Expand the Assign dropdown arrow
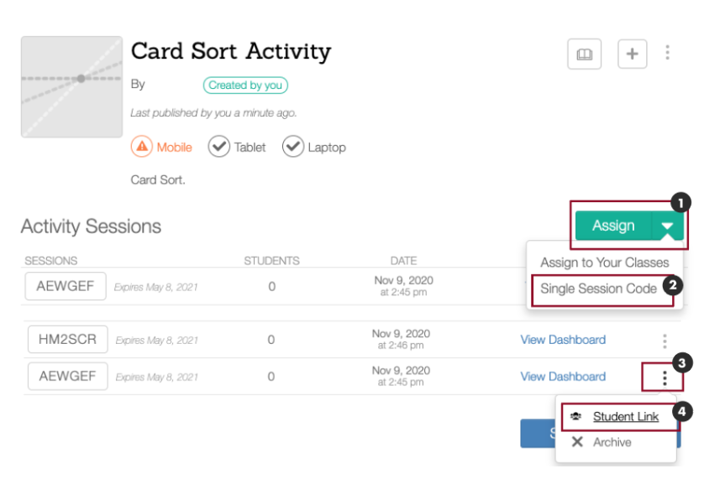 tap(668, 226)
